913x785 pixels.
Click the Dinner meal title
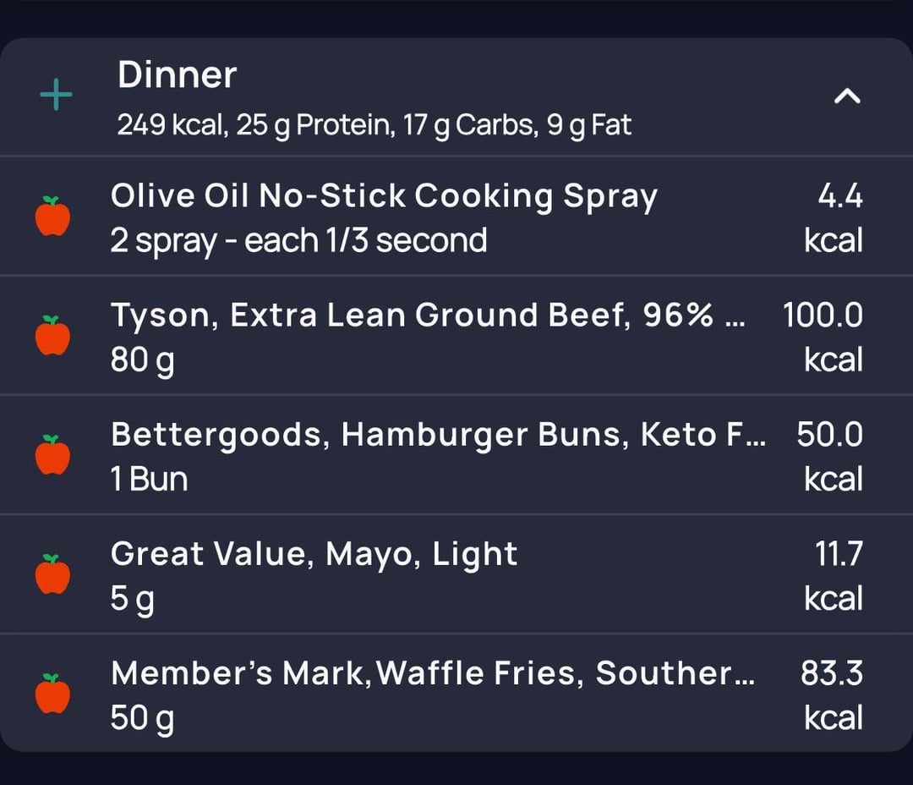tap(177, 75)
